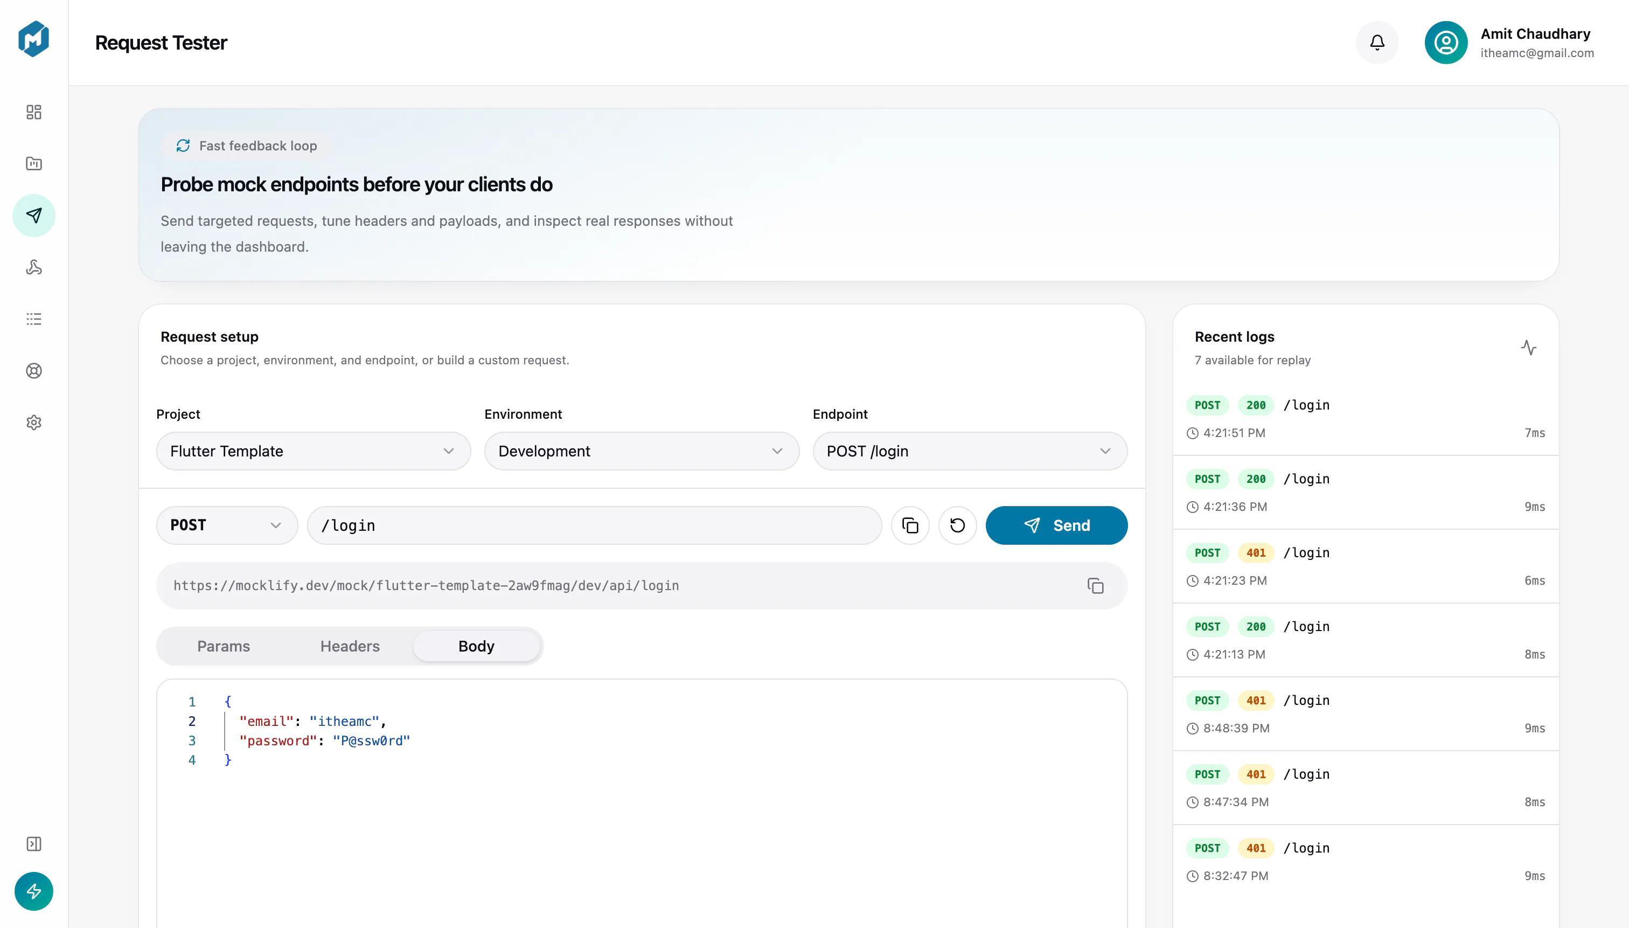This screenshot has width=1629, height=928.
Task: Replay the 4:21:13 PM POST 200 log
Action: 1365,641
